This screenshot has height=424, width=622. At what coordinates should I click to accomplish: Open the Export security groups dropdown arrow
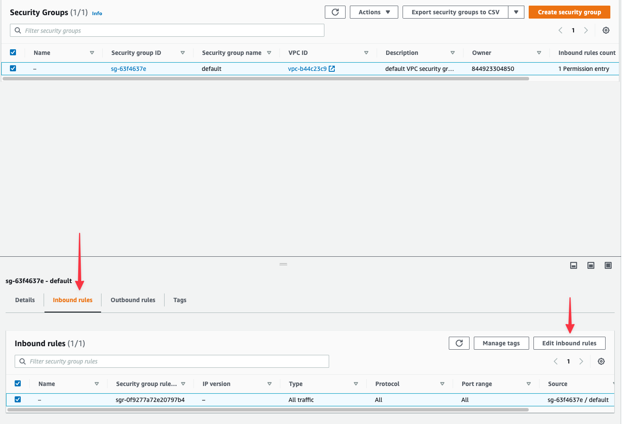[516, 12]
